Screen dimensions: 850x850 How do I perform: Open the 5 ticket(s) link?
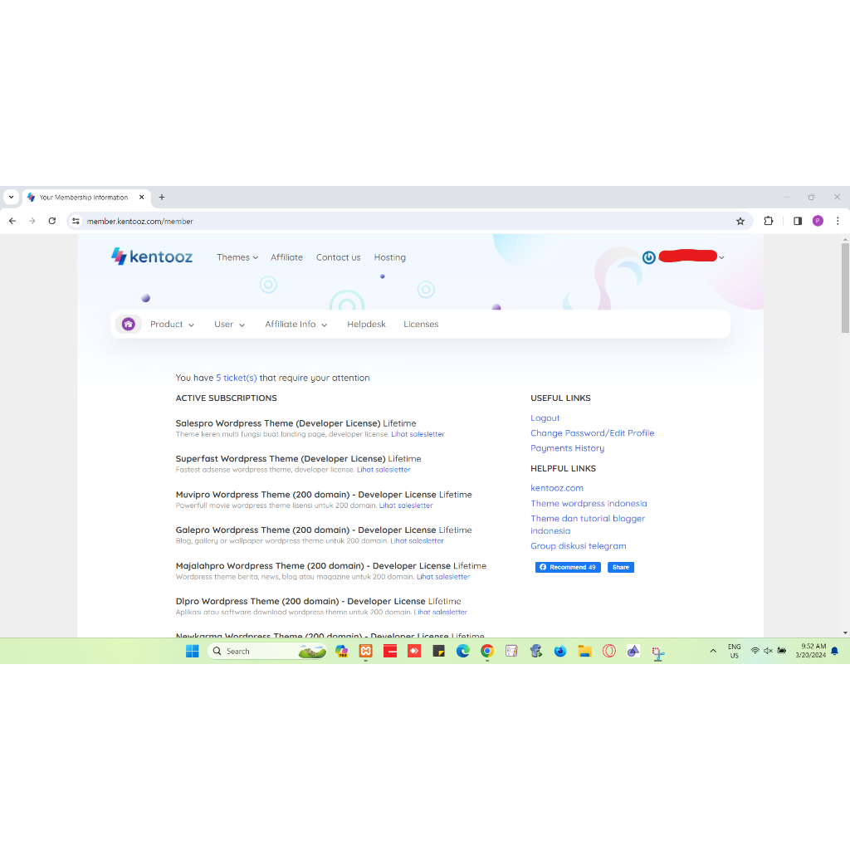tap(237, 378)
